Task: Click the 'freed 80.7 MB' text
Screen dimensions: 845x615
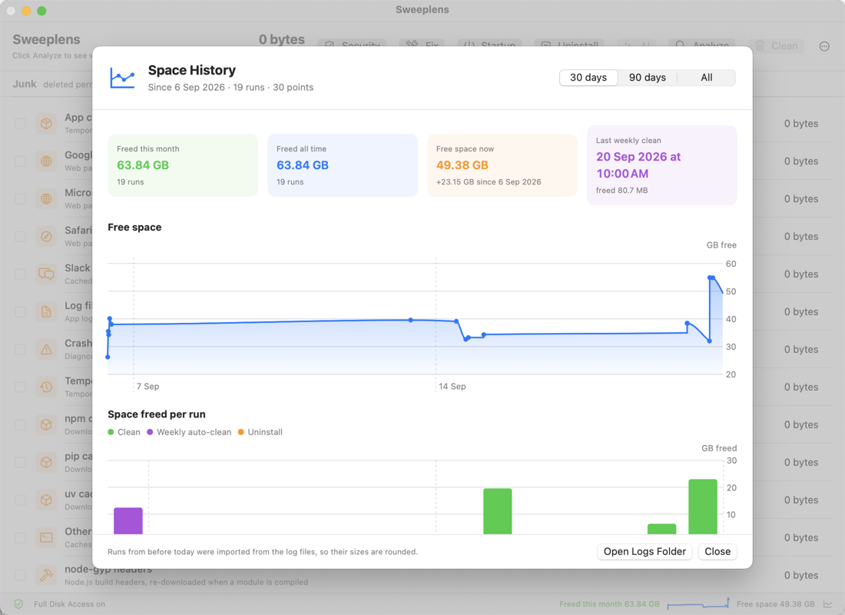Action: 622,191
